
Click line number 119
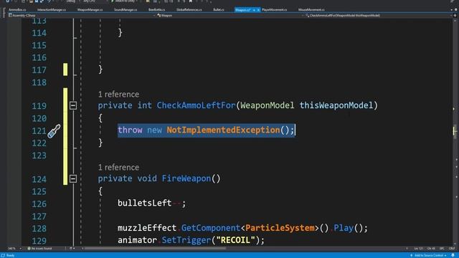tap(39, 105)
